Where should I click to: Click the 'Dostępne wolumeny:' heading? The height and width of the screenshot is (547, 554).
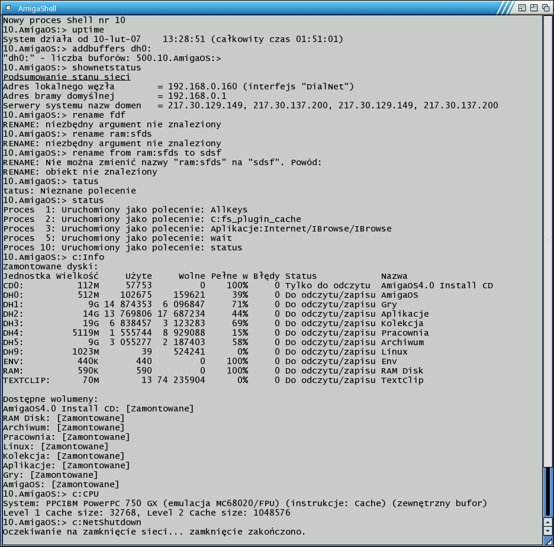50,399
